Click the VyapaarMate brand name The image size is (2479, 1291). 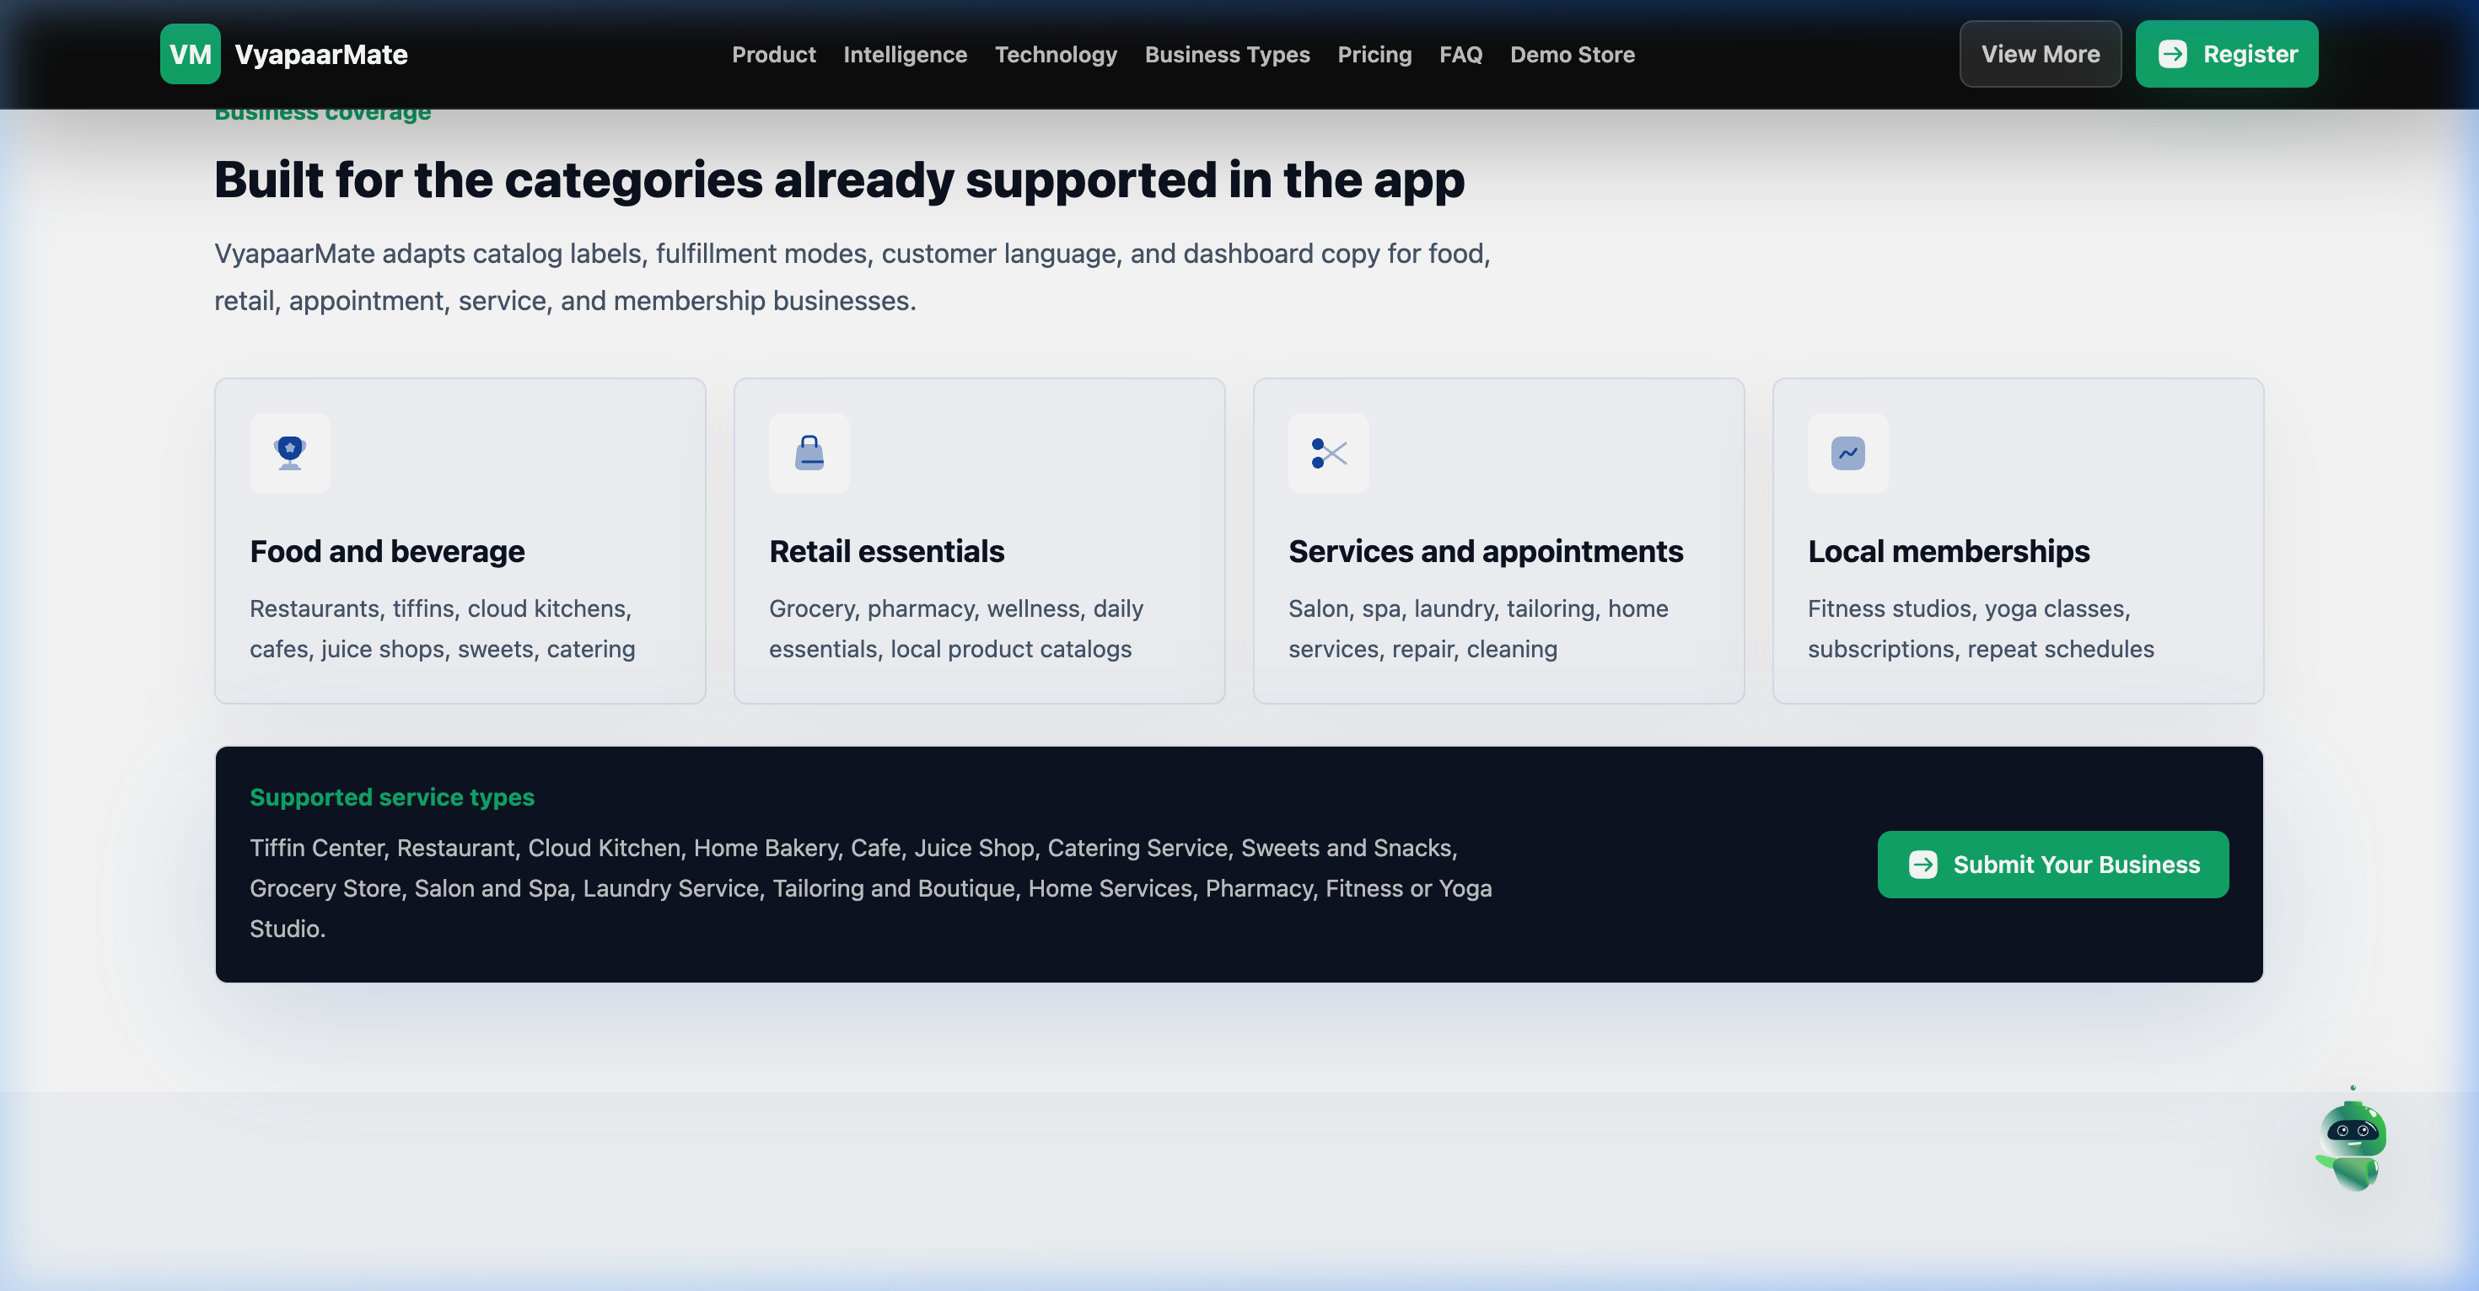[x=321, y=55]
